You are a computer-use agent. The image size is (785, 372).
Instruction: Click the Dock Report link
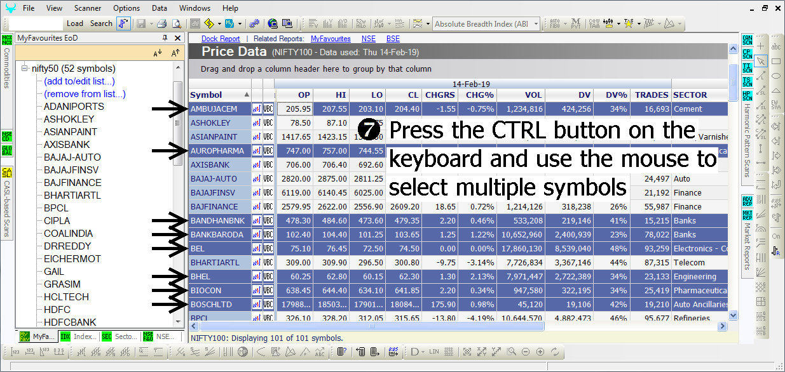tap(221, 39)
